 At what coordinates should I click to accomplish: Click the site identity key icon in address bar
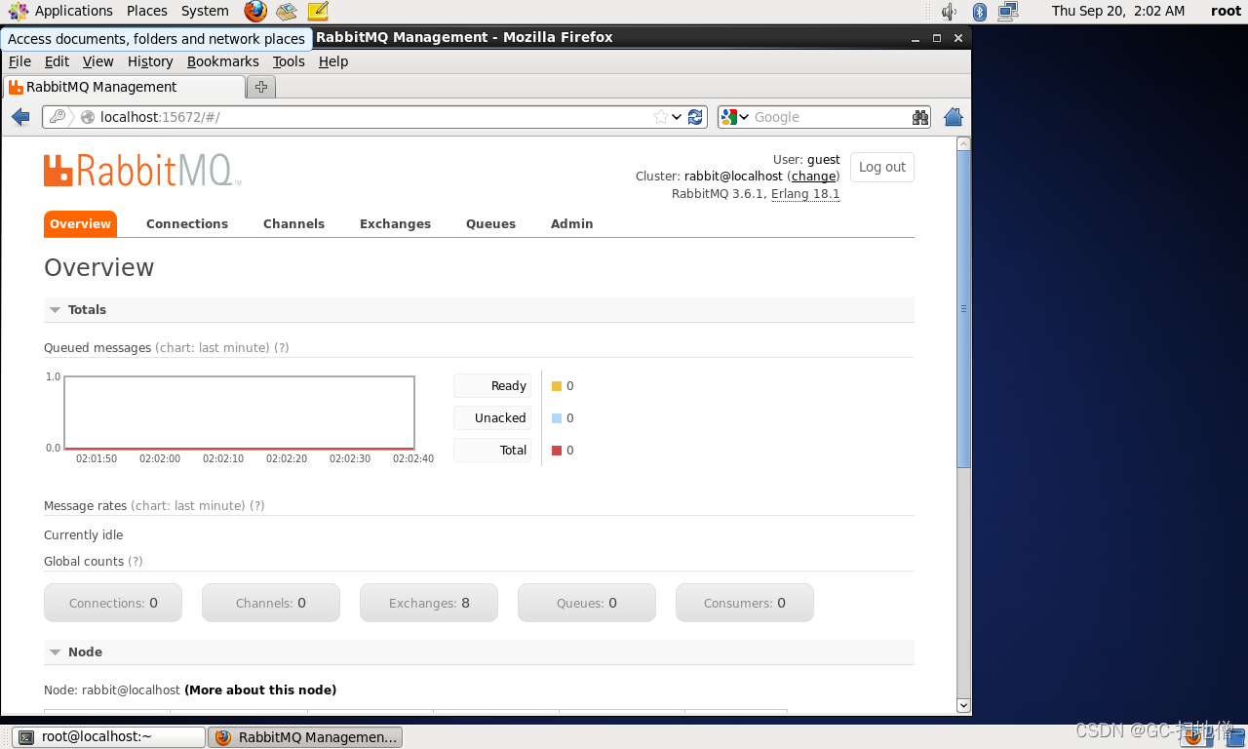click(58, 117)
